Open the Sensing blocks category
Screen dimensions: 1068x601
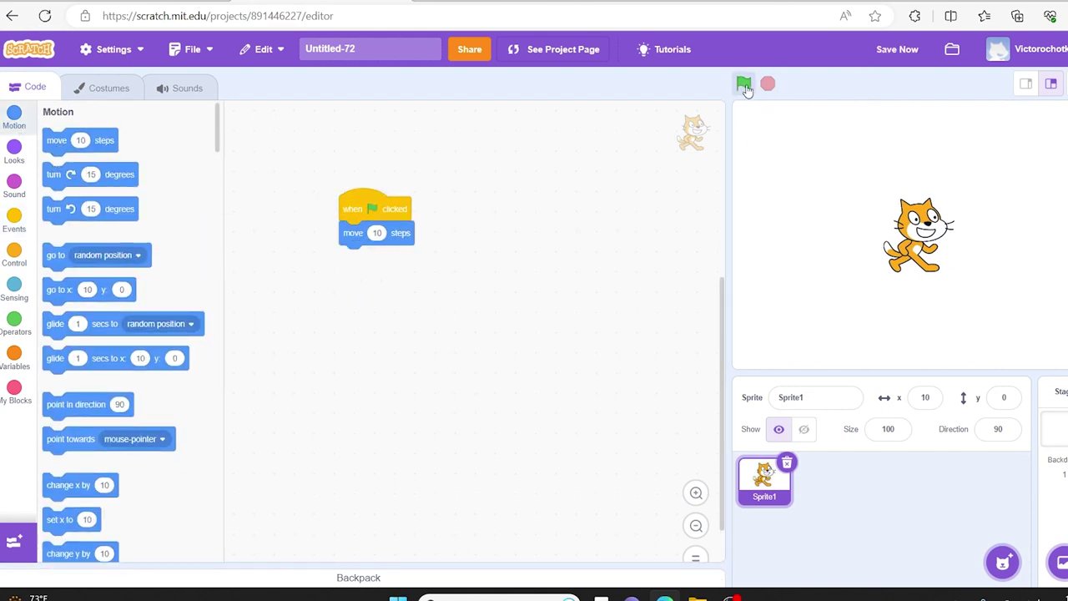[x=14, y=289]
